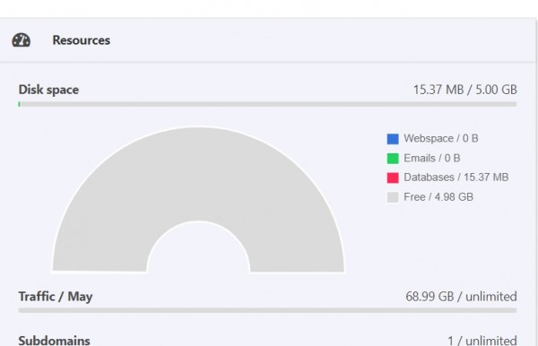Click the Disk space usage progress bar
This screenshot has width=538, height=346.
(267, 104)
